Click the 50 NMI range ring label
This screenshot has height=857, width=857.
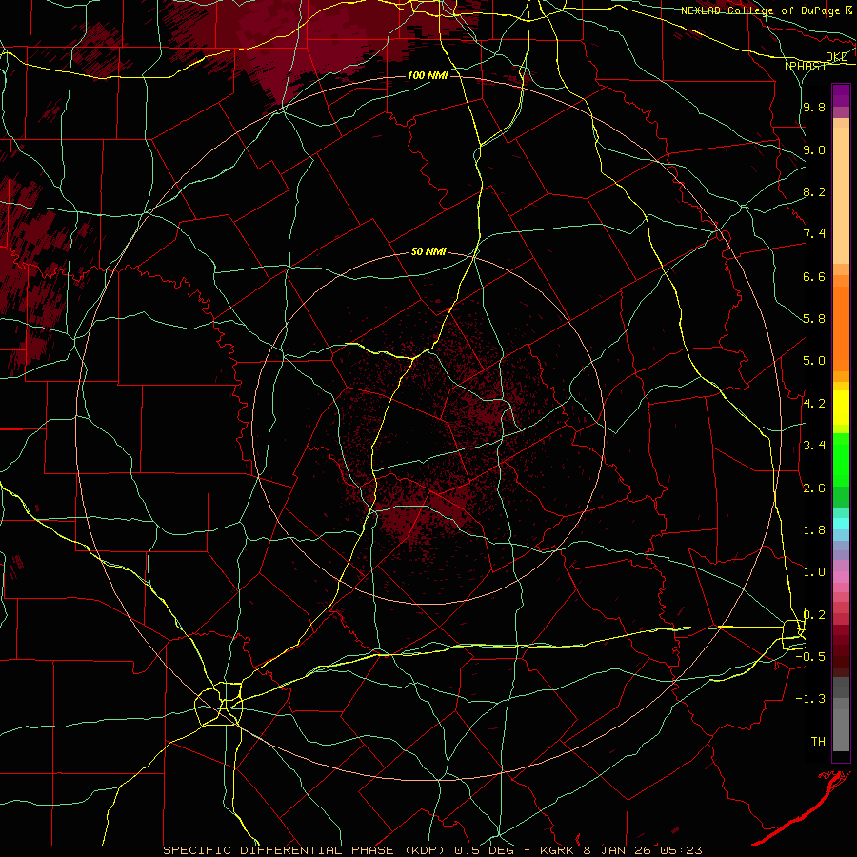[x=429, y=252]
